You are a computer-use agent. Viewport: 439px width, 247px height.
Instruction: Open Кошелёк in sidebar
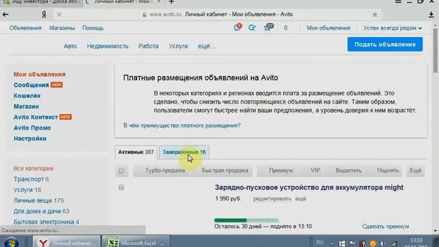pyautogui.click(x=27, y=96)
